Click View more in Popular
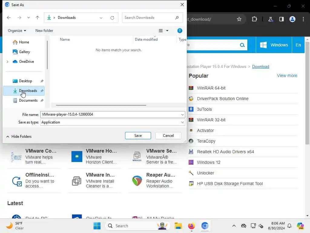The width and height of the screenshot is (310, 233). coord(287,76)
